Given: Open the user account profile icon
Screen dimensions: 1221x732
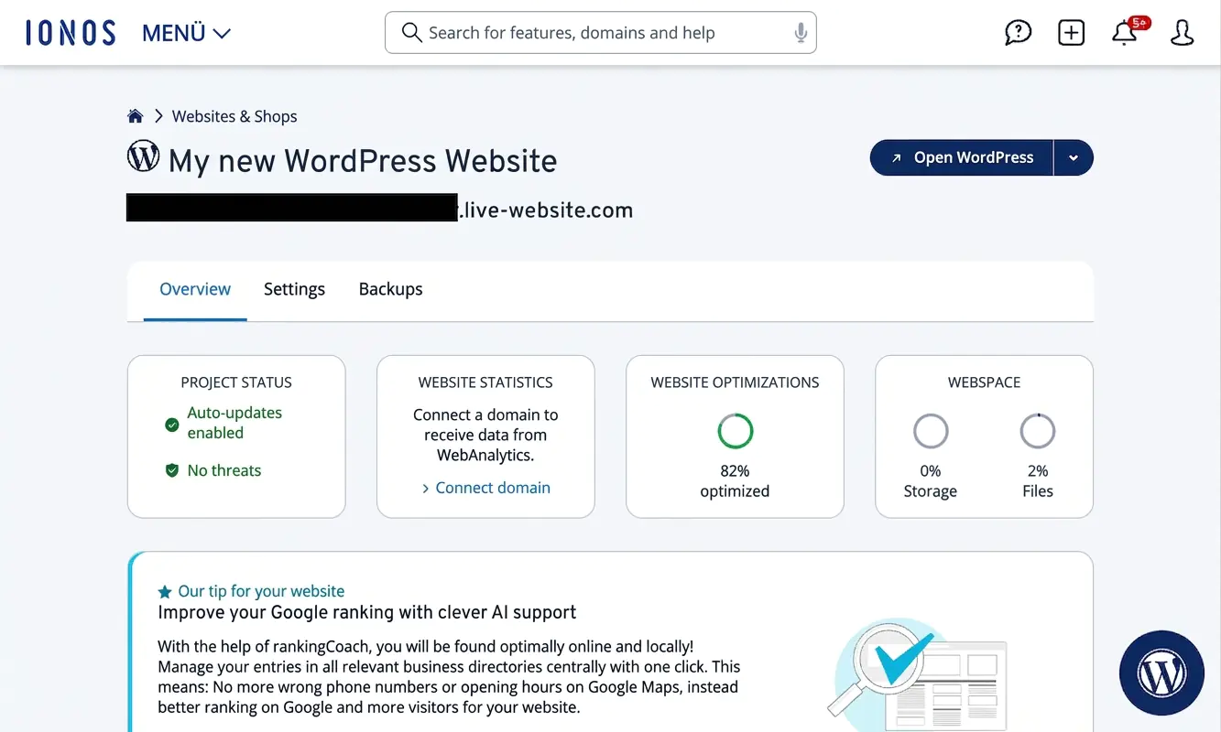Looking at the screenshot, I should tap(1182, 32).
